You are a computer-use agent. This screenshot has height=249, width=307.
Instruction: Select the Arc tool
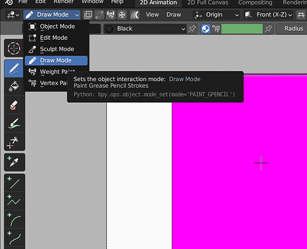(x=14, y=219)
